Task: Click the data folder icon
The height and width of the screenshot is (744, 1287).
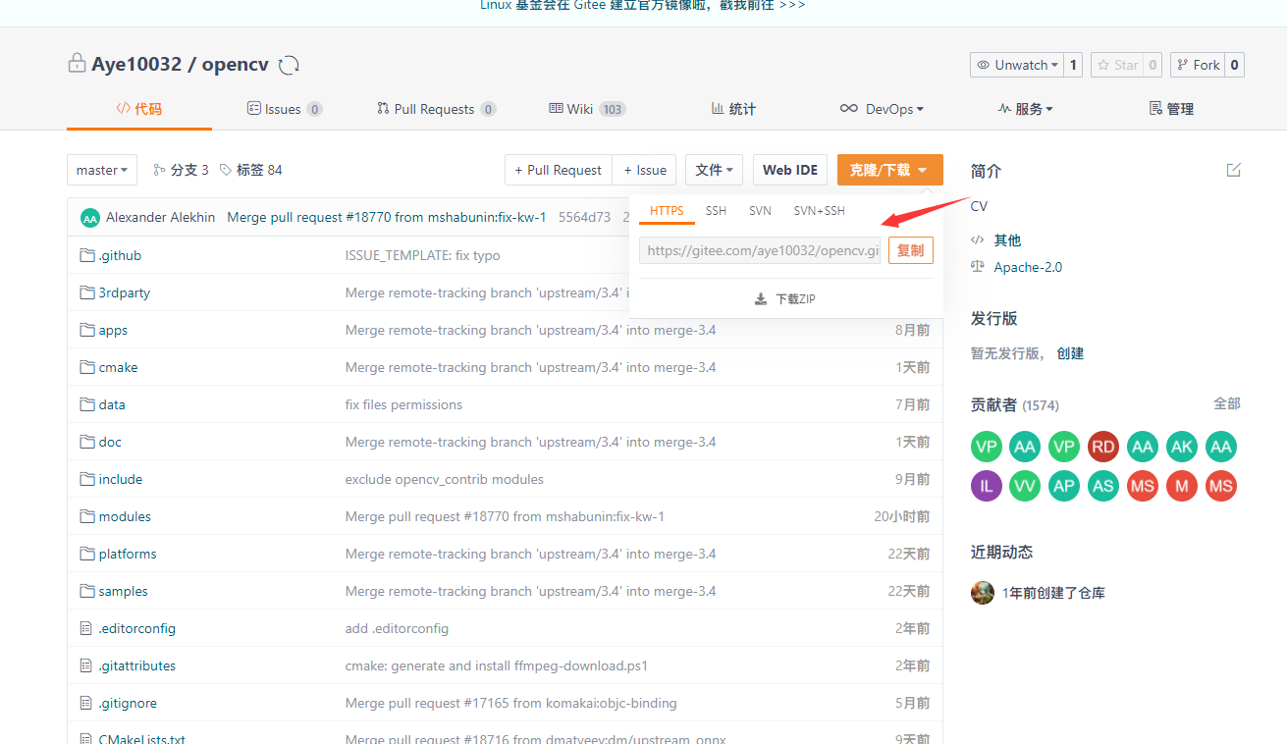Action: tap(87, 404)
